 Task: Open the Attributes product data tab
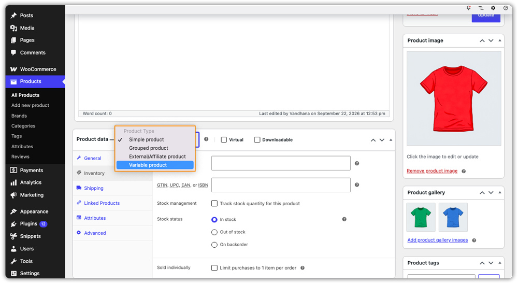pos(95,218)
